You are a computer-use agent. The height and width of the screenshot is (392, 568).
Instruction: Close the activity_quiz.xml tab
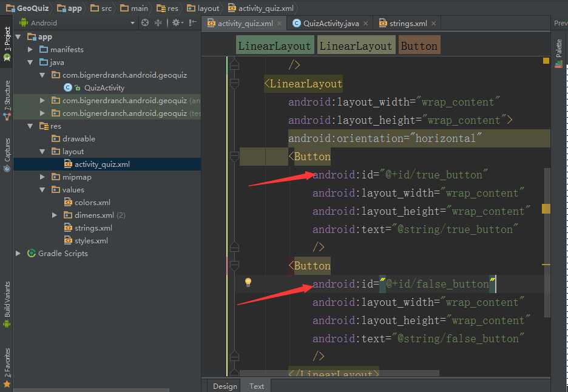click(279, 24)
